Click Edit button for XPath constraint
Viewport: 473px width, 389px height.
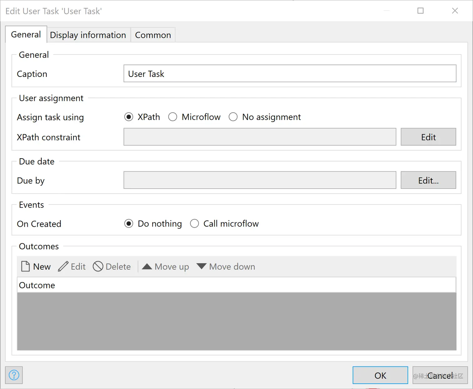pyautogui.click(x=428, y=137)
